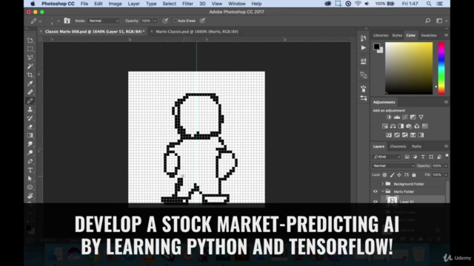Image resolution: width=474 pixels, height=266 pixels.
Task: Select the Eraser tool
Action: 30,127
